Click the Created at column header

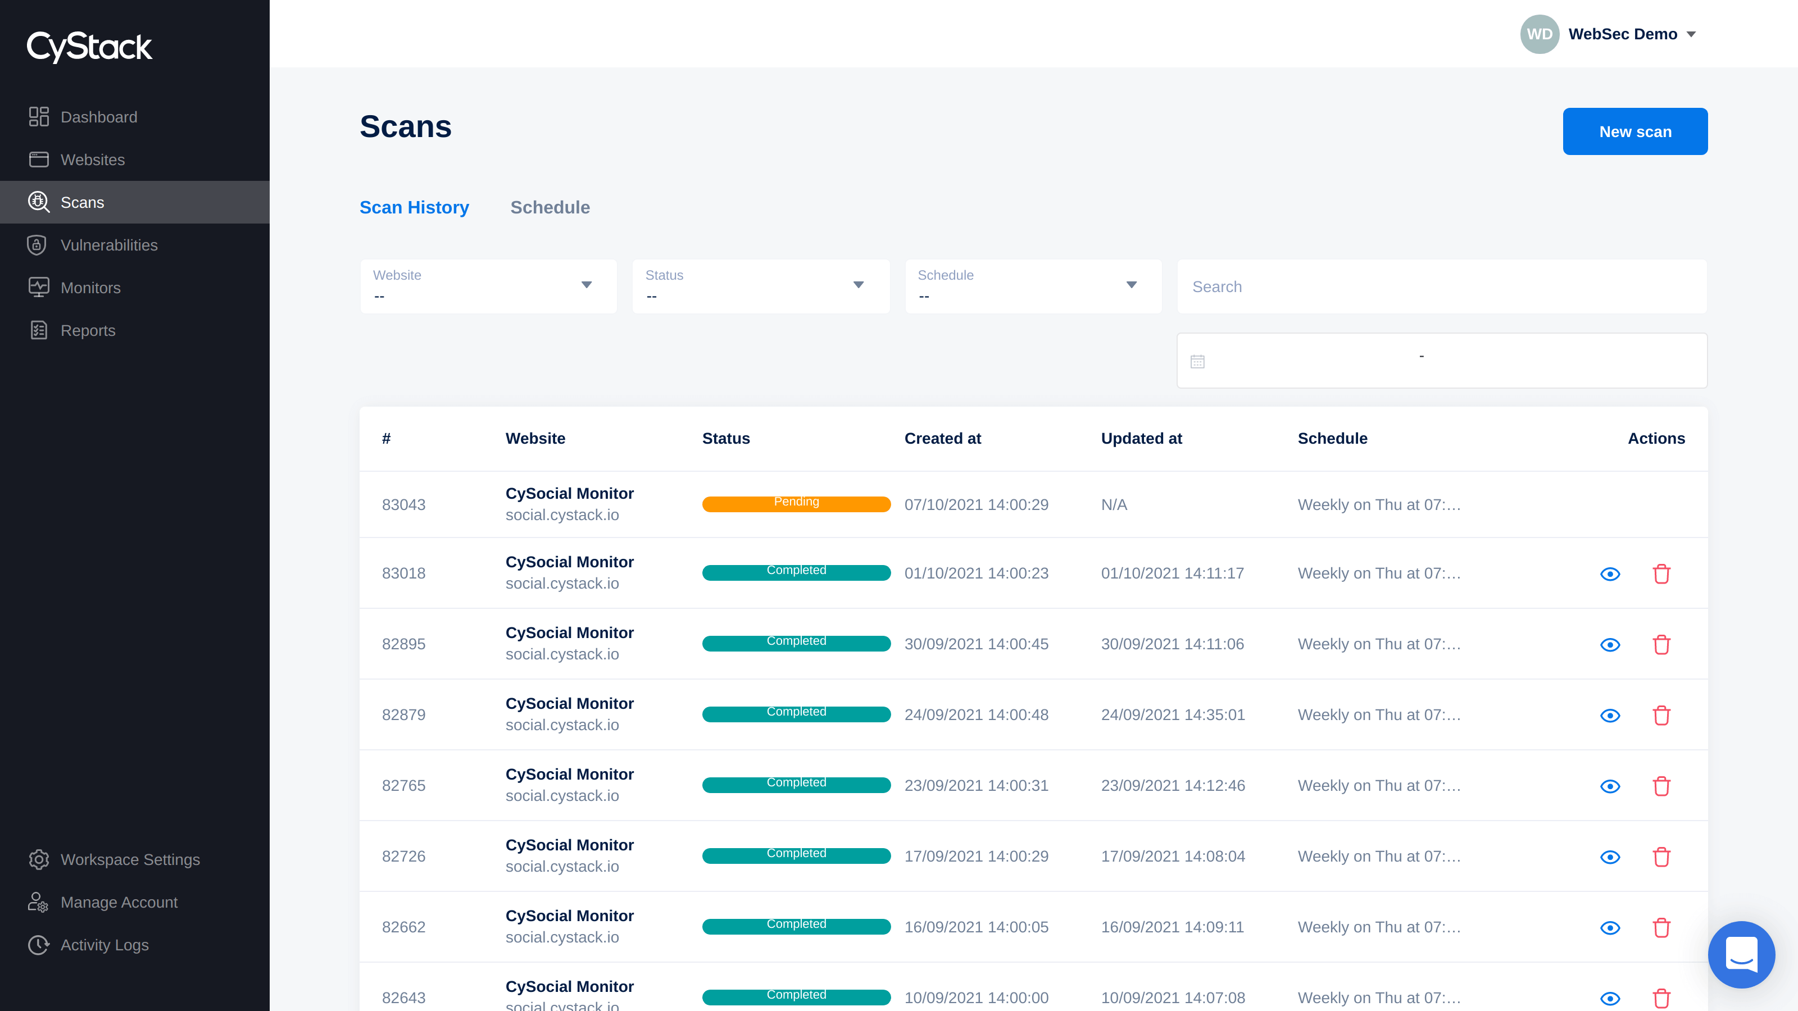[942, 438]
